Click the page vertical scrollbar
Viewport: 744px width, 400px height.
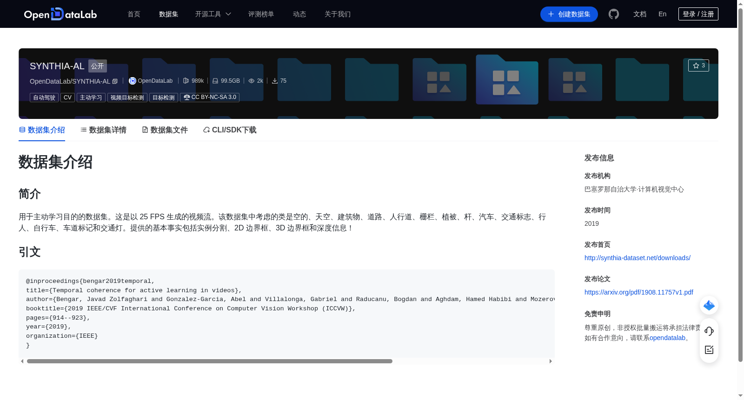(740, 185)
